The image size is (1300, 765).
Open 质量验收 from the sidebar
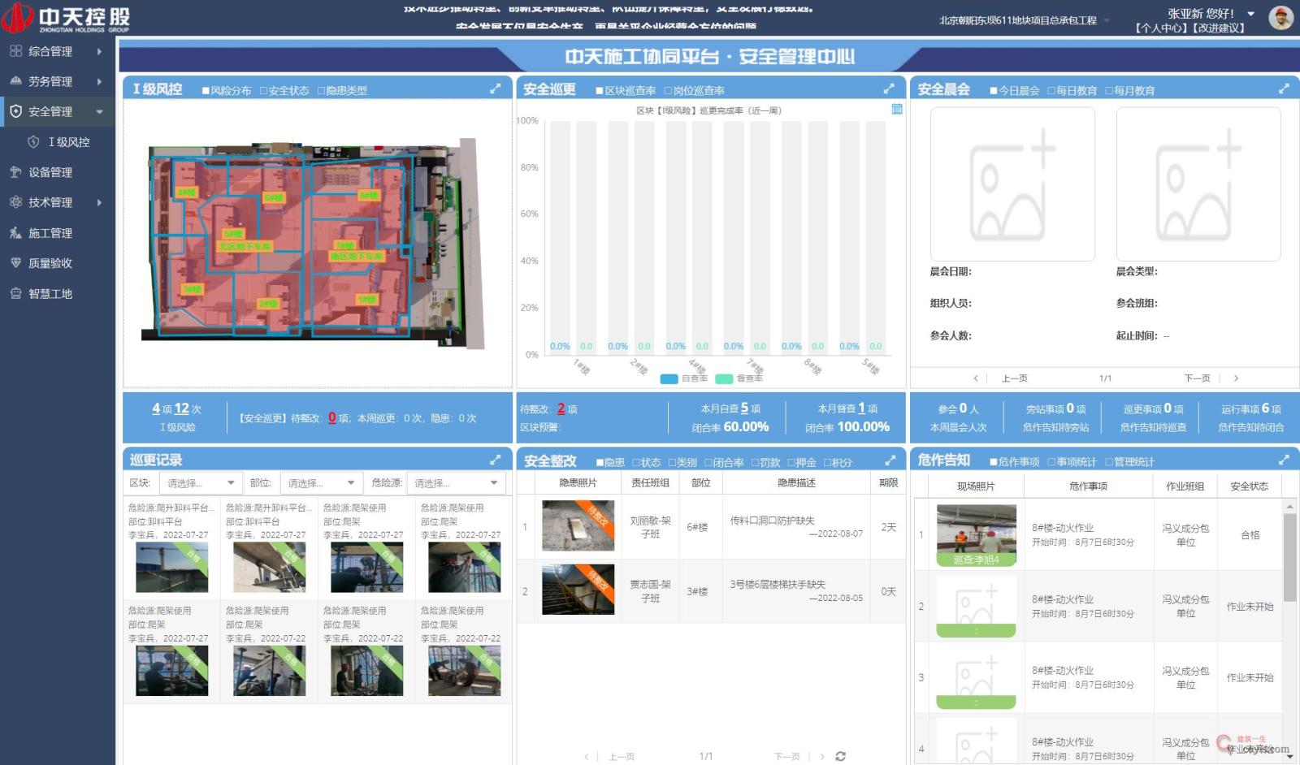[x=49, y=263]
